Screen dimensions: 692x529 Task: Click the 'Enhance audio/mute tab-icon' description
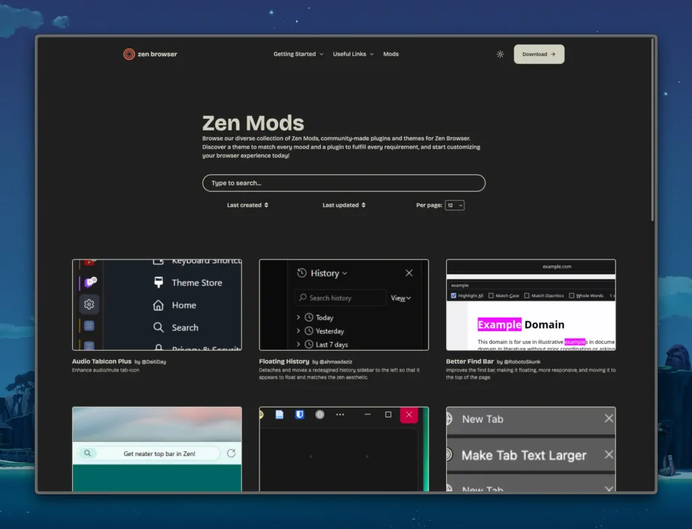click(105, 370)
